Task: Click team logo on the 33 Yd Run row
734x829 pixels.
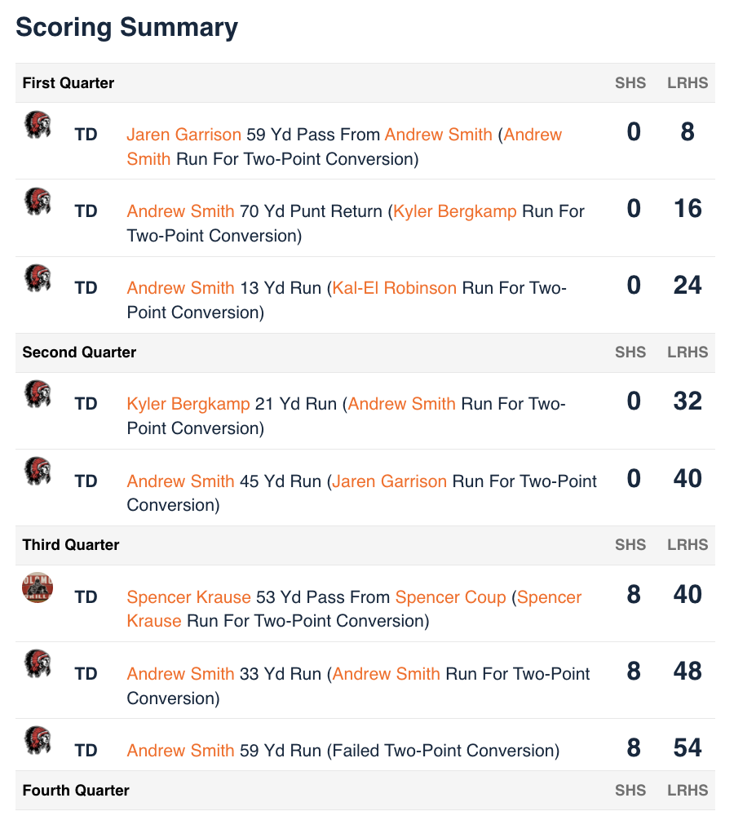Action: click(x=38, y=663)
